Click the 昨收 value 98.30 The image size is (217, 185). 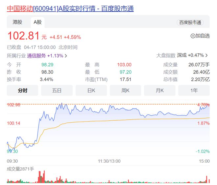(47, 72)
